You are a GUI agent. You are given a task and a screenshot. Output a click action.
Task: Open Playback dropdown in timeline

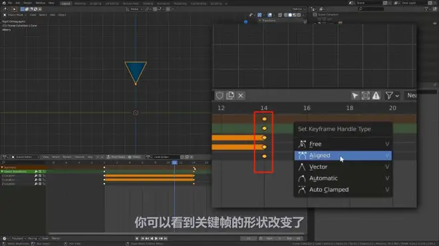(x=19, y=239)
